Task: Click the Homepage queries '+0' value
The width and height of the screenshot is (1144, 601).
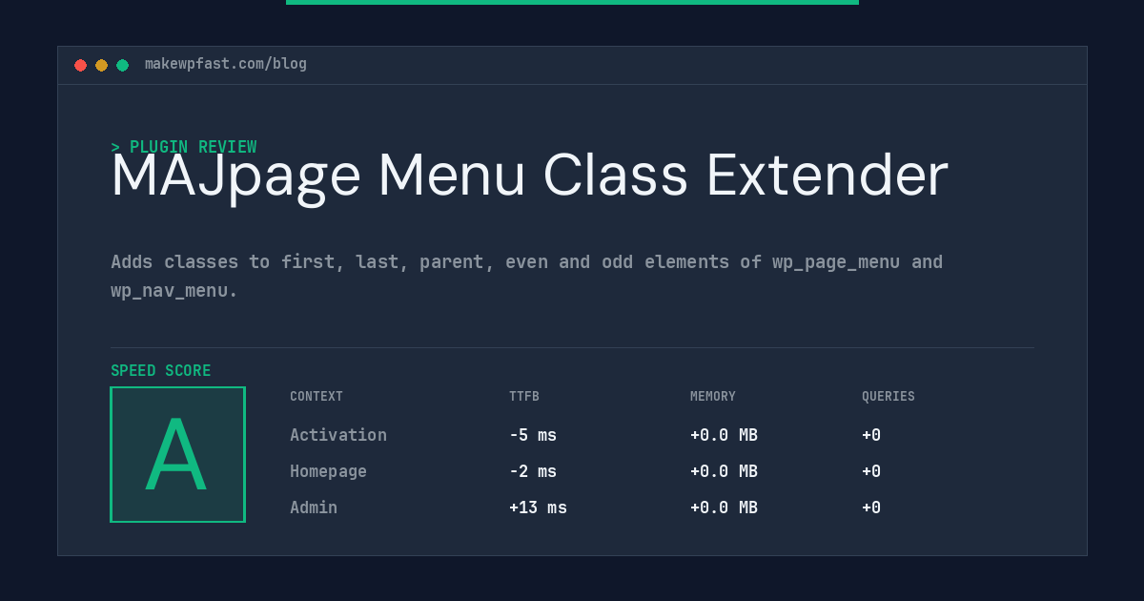Action: [871, 471]
